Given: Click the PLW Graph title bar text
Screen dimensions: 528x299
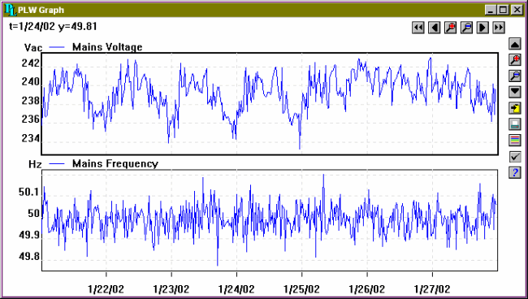Looking at the screenshot, I should point(41,10).
